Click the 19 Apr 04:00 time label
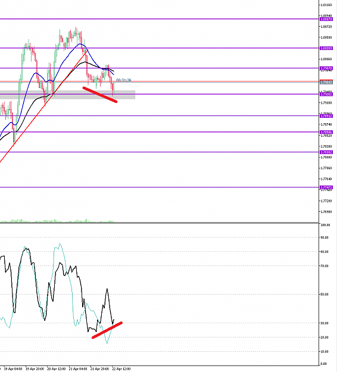The width and height of the screenshot is (337, 372). [13, 369]
